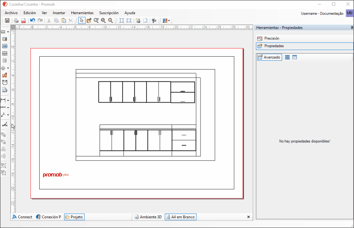The image size is (354, 228).
Task: Fit the full page to the window
Action: [x=121, y=20]
